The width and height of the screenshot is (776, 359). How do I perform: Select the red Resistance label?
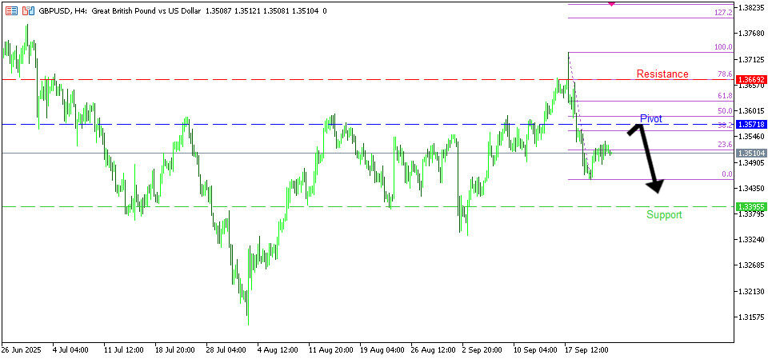(662, 74)
